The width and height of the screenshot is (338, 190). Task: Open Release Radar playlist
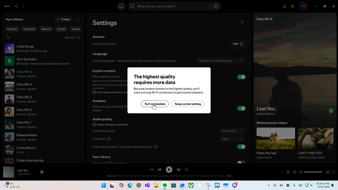(x=43, y=137)
